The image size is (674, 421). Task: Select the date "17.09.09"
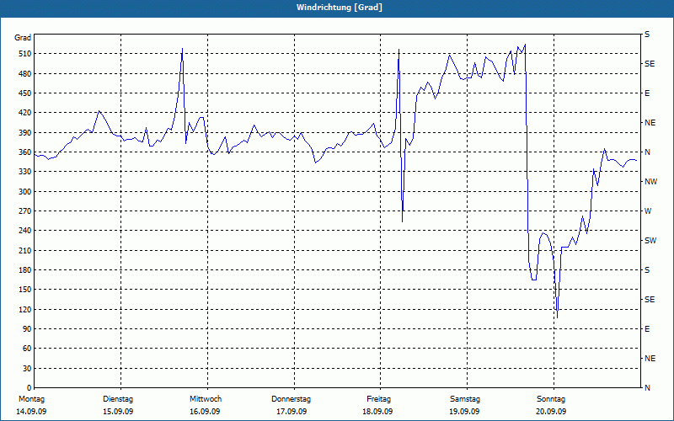click(292, 412)
